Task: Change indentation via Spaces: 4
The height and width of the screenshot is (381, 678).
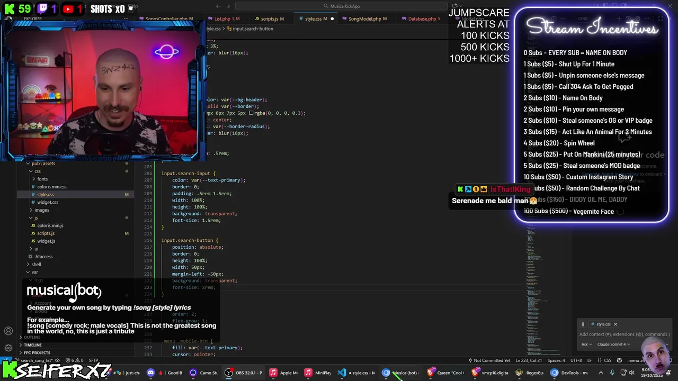Action: click(x=556, y=360)
